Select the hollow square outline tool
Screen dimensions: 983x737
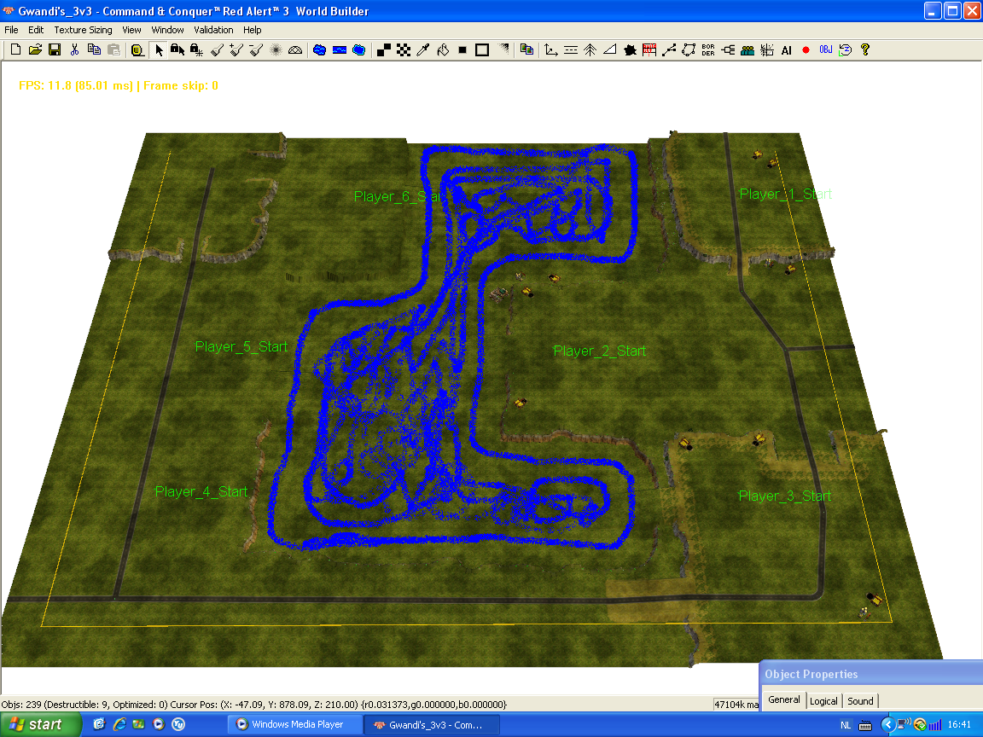tap(482, 50)
